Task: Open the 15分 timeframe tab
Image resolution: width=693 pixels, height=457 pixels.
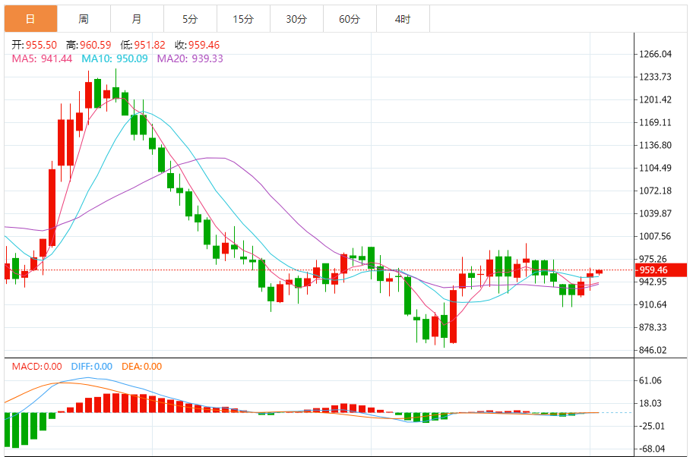Action: click(243, 19)
